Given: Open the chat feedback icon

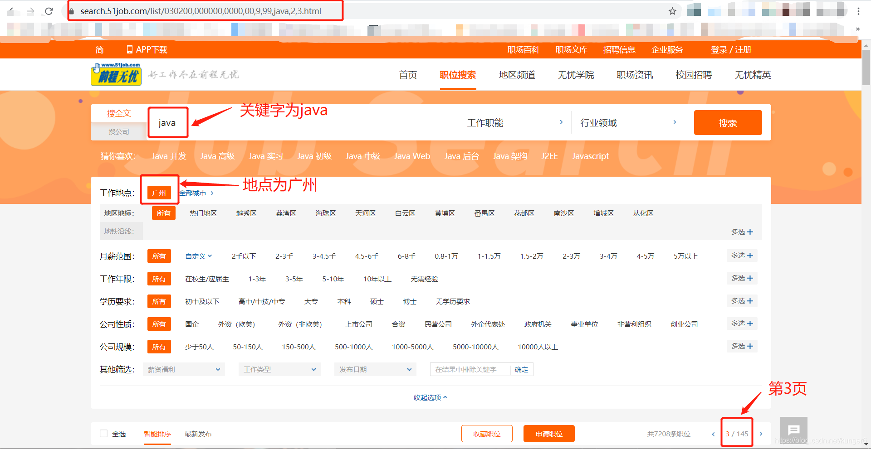Looking at the screenshot, I should 793,430.
